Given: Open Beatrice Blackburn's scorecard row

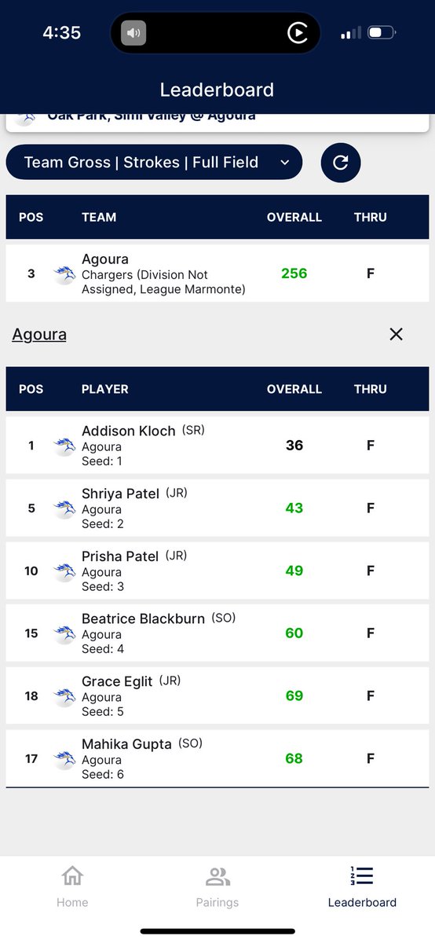Looking at the screenshot, I should (217, 633).
